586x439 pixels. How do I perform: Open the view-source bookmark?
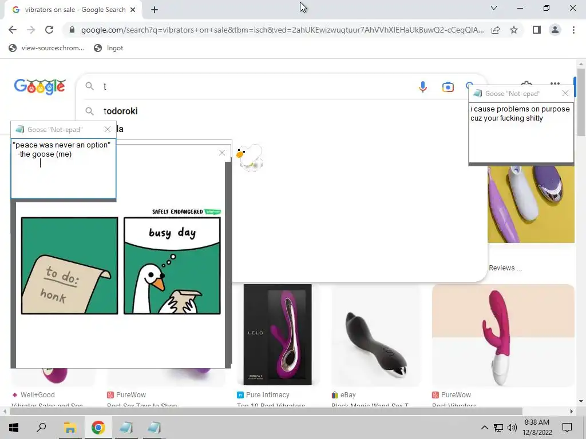pyautogui.click(x=47, y=48)
